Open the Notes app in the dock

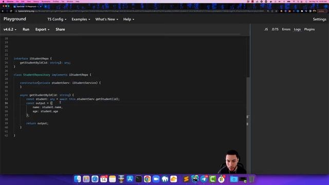pyautogui.click(x=113, y=179)
